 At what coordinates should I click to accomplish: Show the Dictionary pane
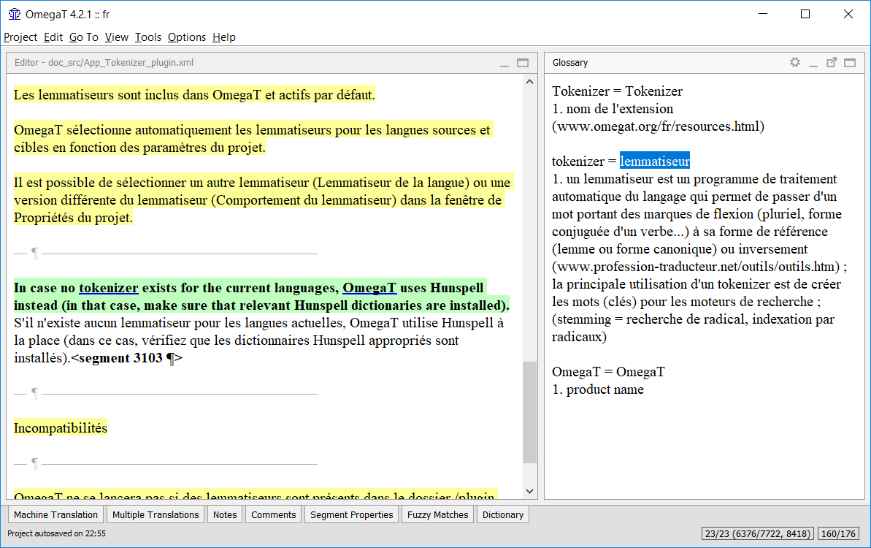coord(503,514)
